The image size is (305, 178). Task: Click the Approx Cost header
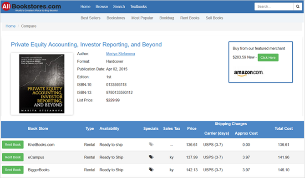click(x=246, y=133)
